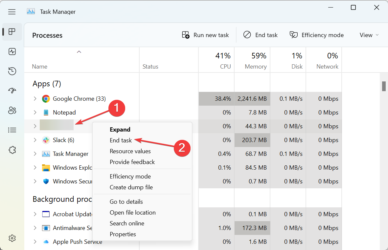Enable Efficiency mode from the toolbar
The height and width of the screenshot is (250, 388).
(316, 35)
